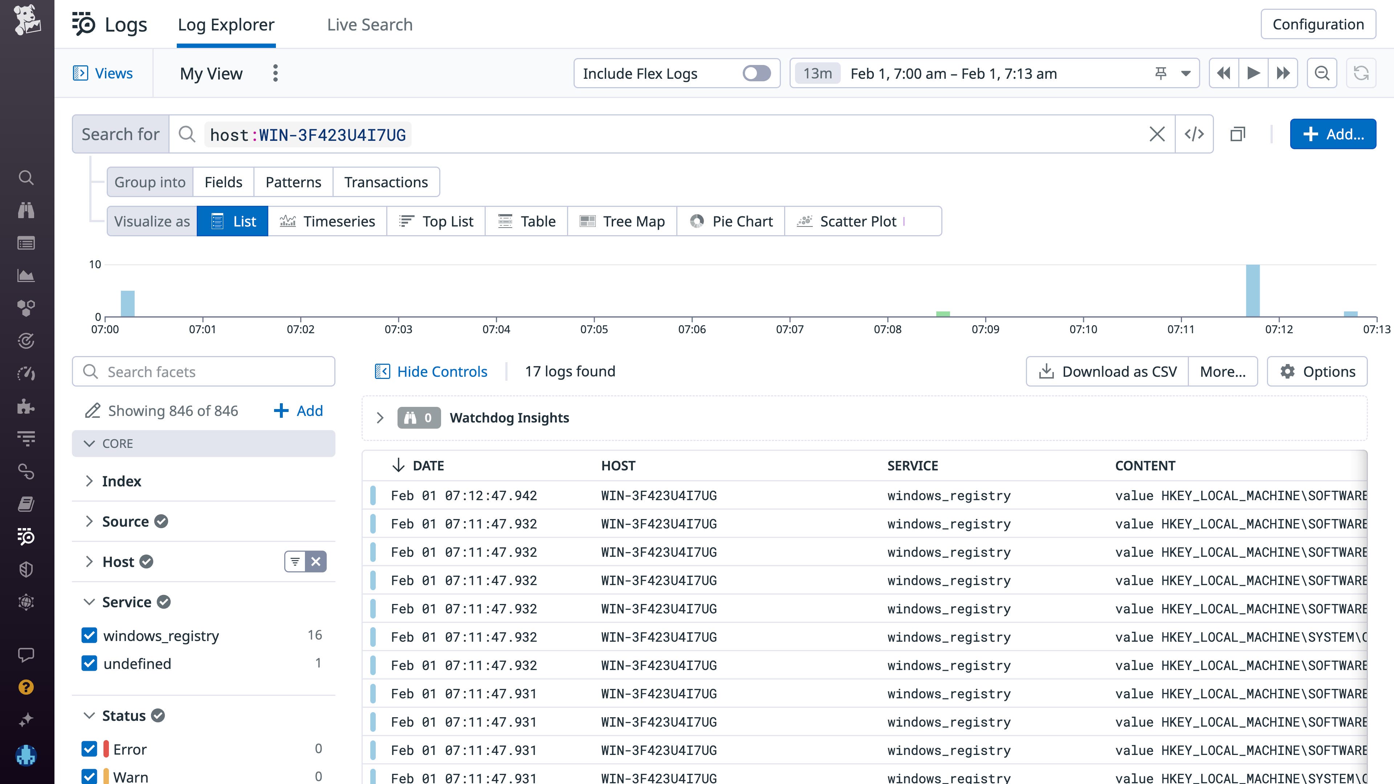
Task: Refresh the logs with the reload icon
Action: (x=1362, y=73)
